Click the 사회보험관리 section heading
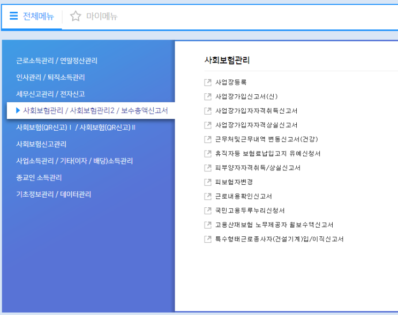 [x=227, y=60]
